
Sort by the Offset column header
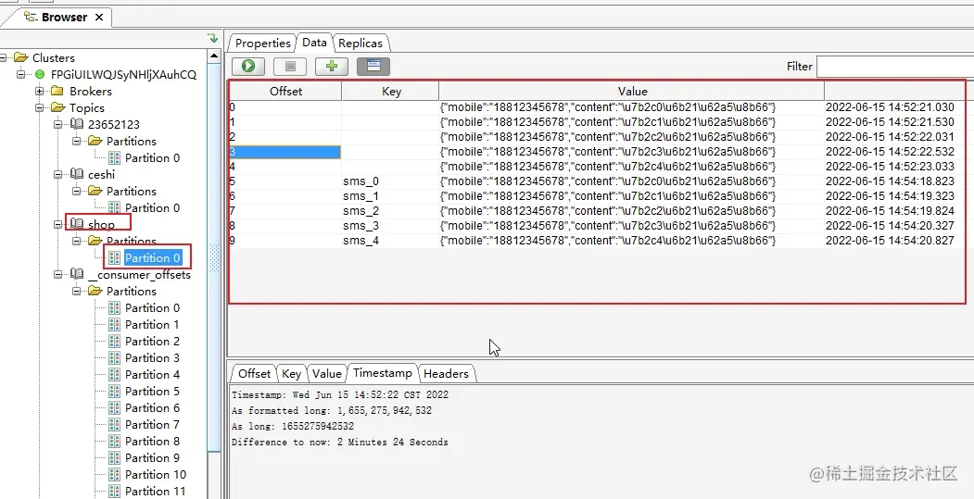[285, 92]
